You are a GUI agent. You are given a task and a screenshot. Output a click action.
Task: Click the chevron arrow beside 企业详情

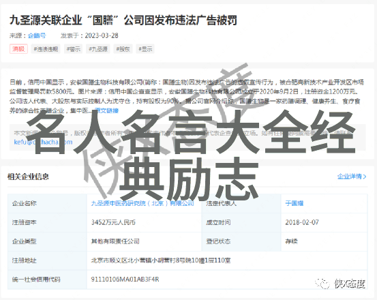click(365, 177)
